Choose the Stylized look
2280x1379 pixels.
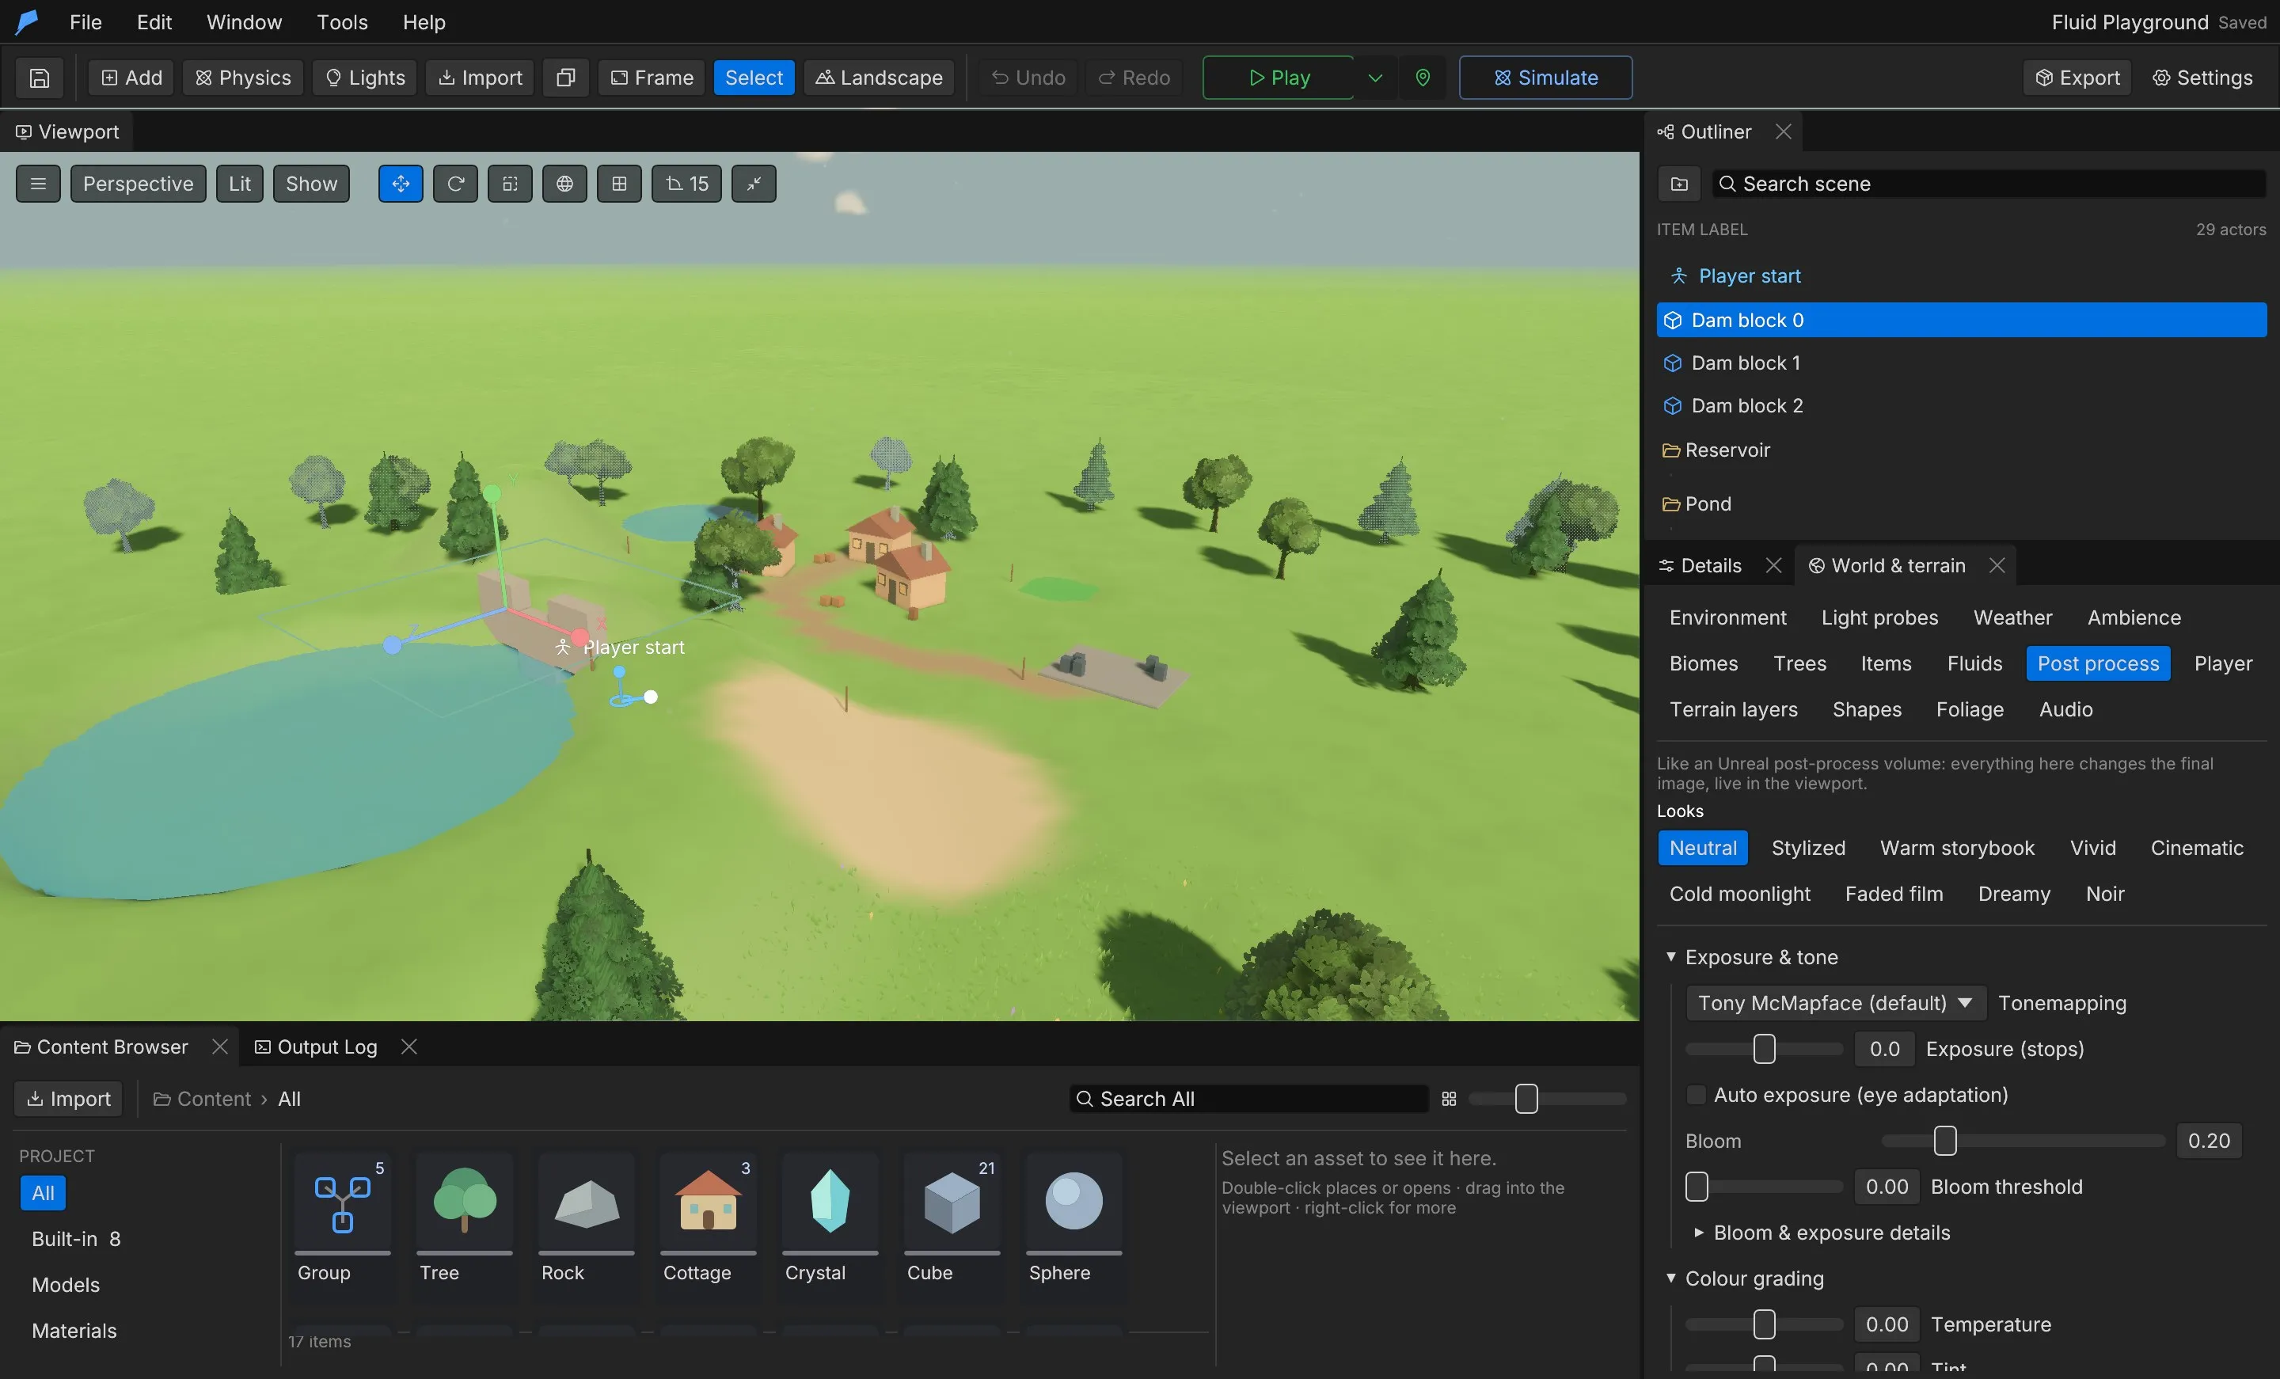[x=1808, y=848]
